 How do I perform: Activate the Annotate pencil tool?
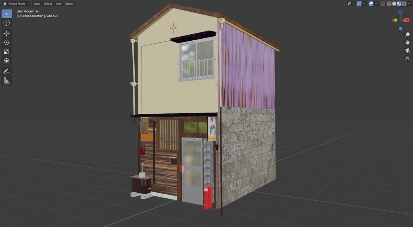[x=6, y=71]
